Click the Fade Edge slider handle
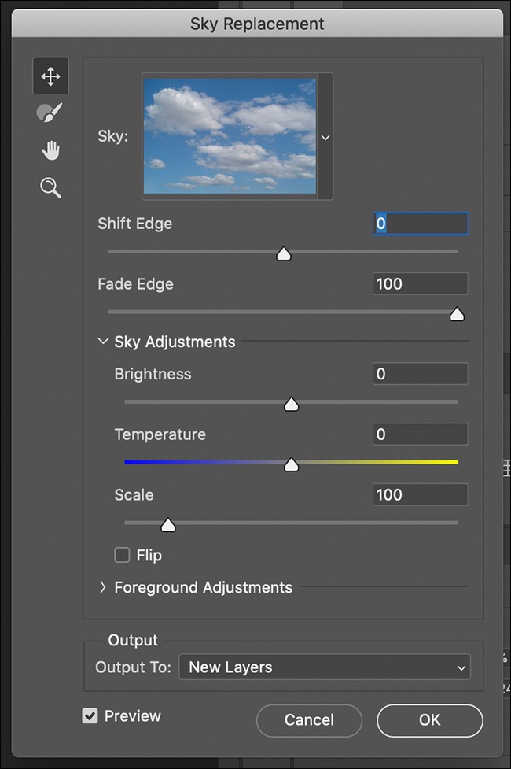 click(x=457, y=314)
